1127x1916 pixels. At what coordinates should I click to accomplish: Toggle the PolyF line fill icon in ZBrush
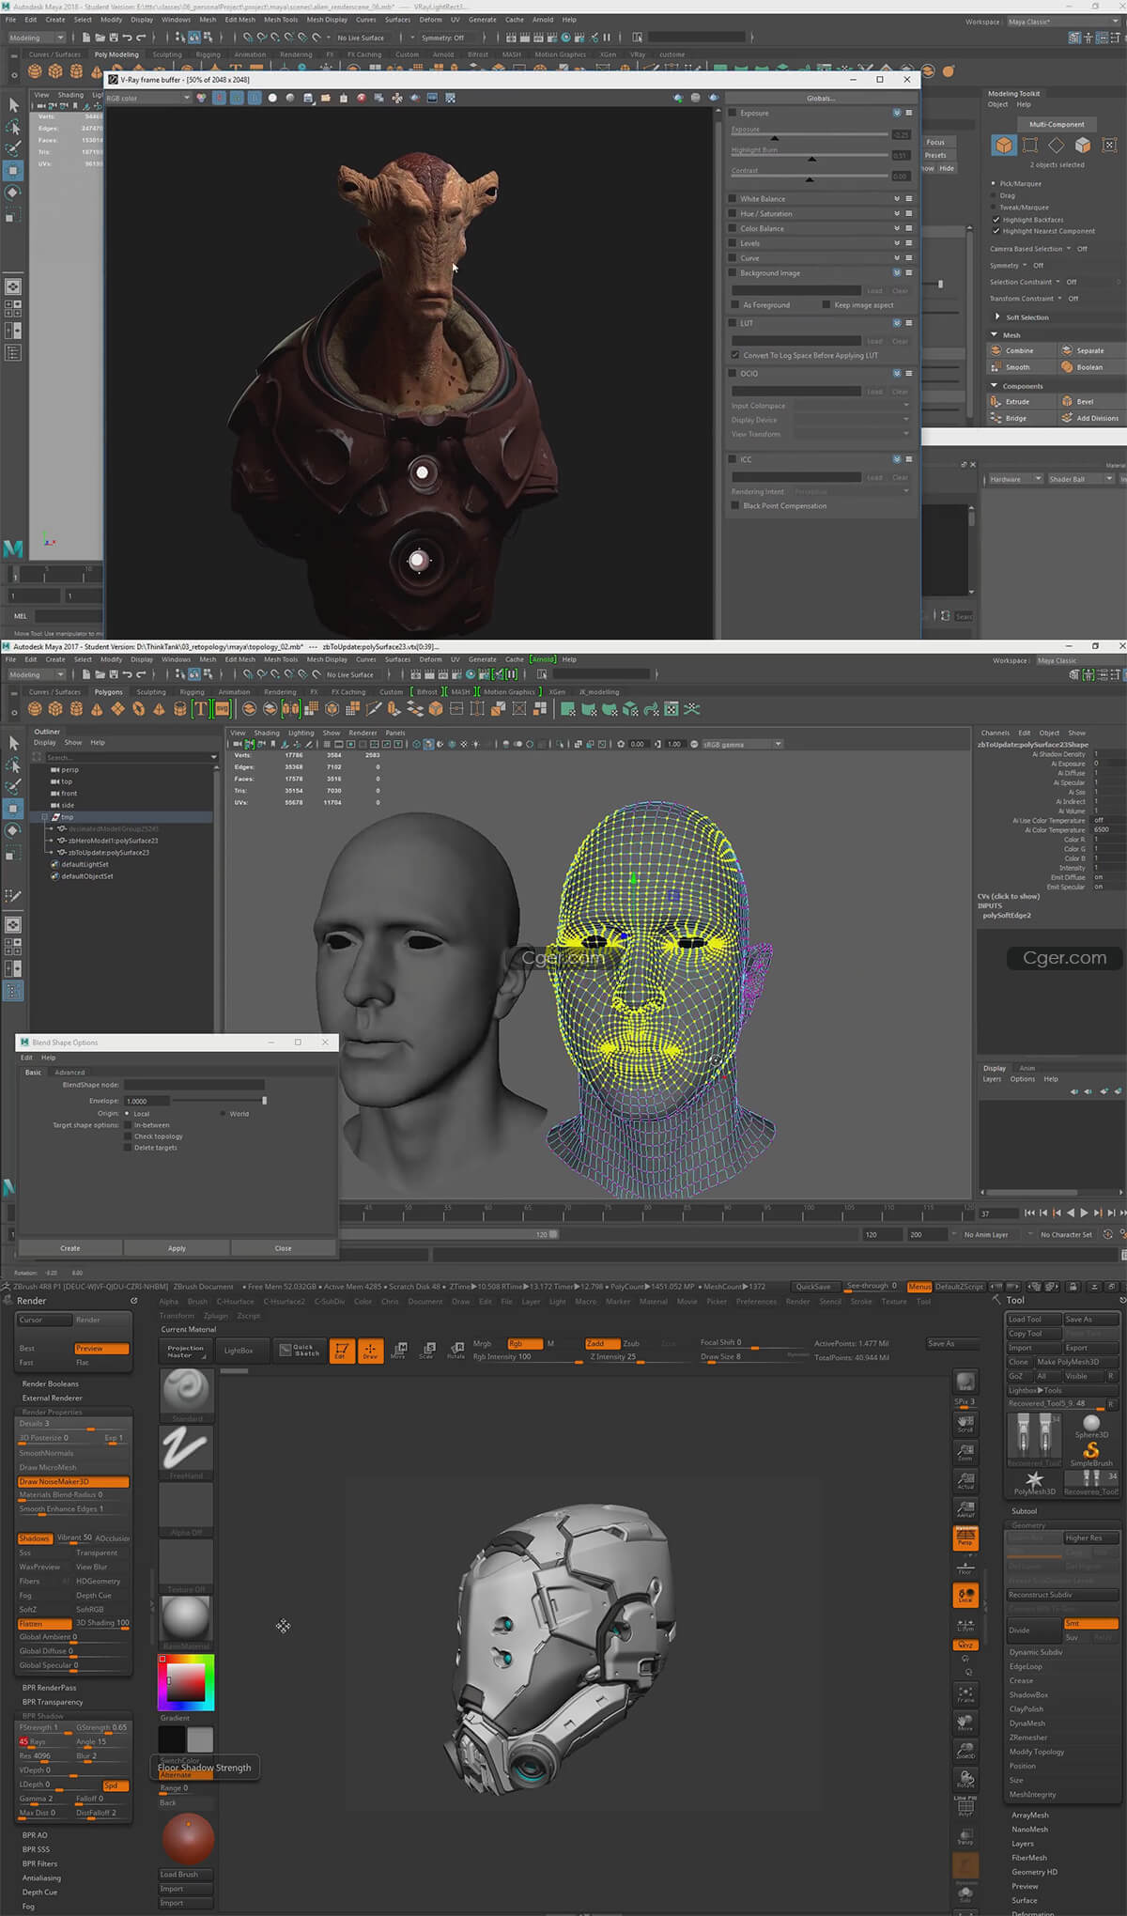(x=965, y=1808)
